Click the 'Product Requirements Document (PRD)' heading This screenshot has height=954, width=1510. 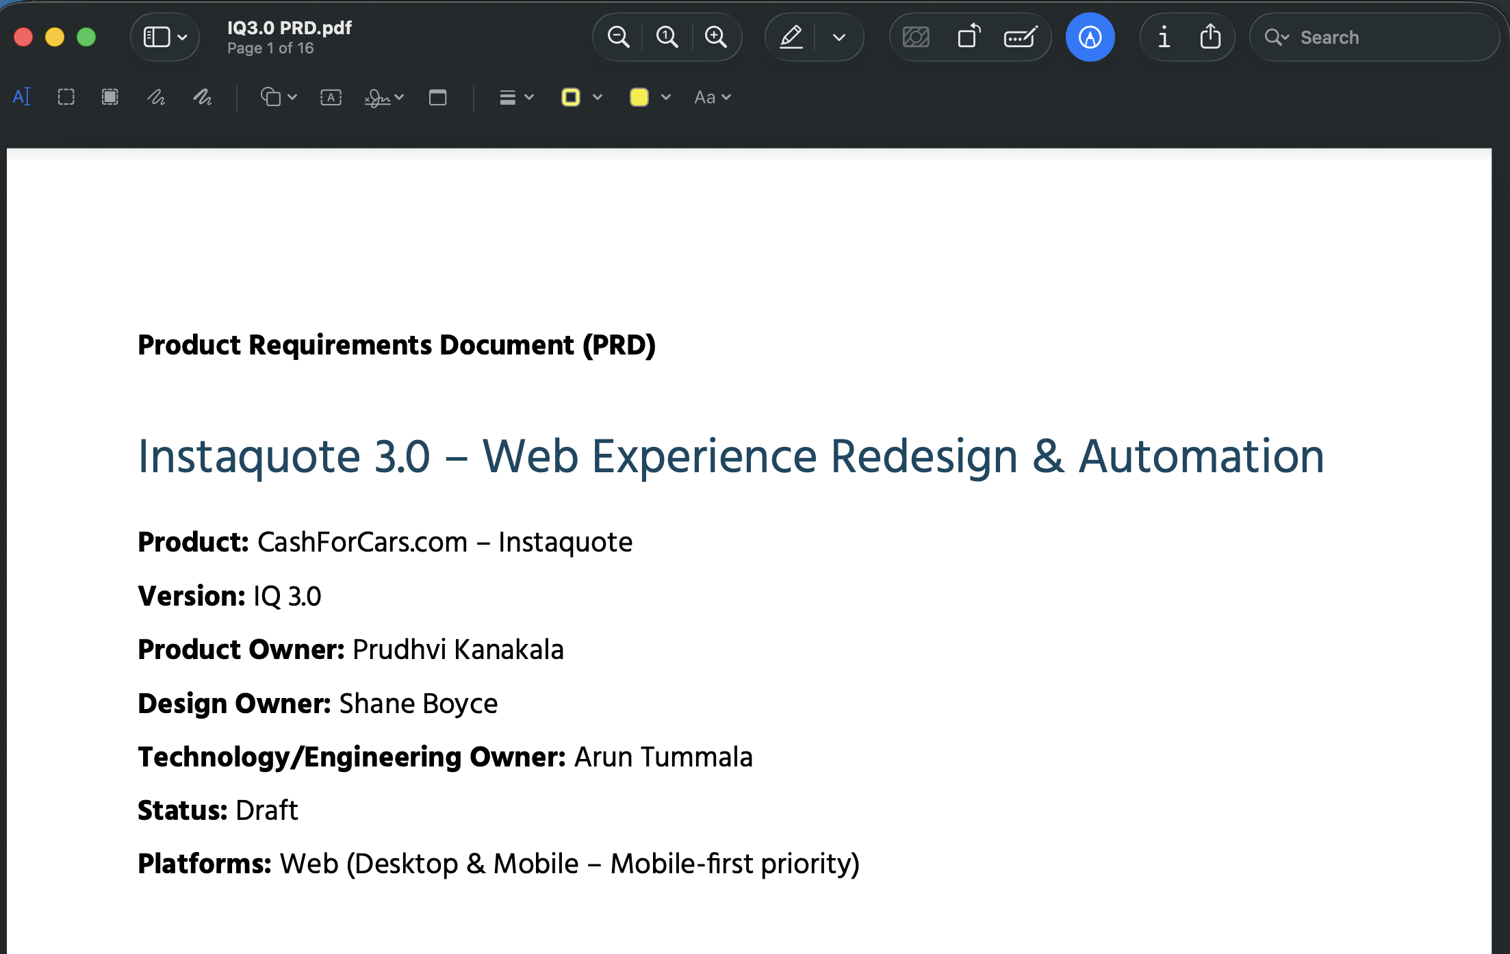click(x=397, y=346)
